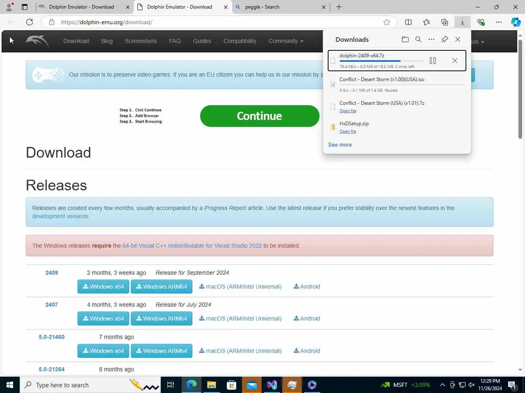
Task: Close the peggle - Search tab
Action: 324,7
